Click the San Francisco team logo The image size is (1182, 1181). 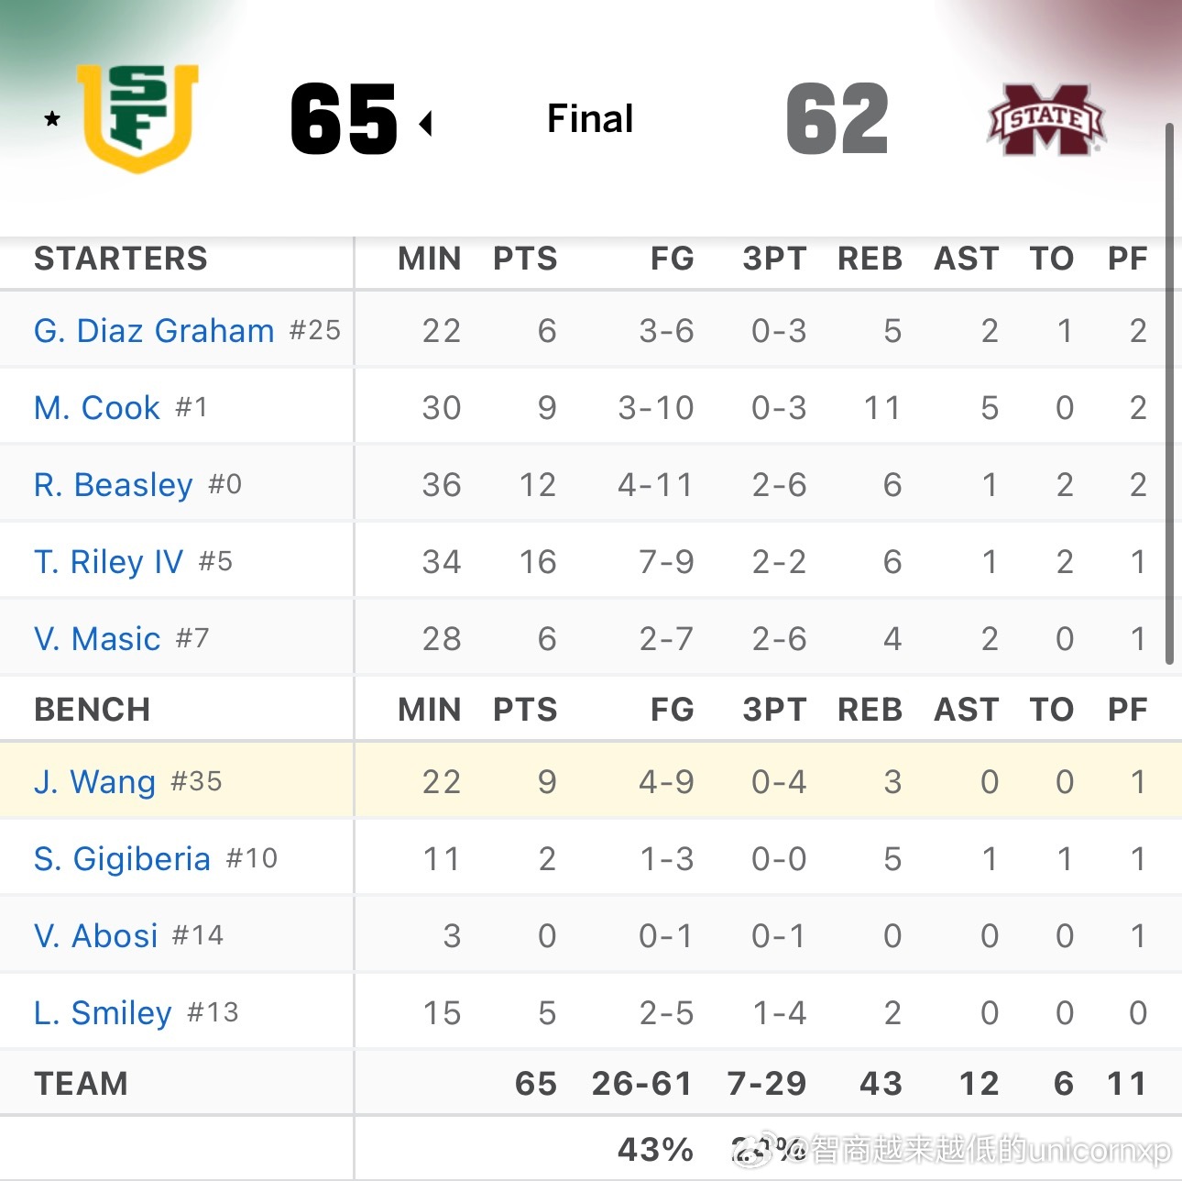137,118
